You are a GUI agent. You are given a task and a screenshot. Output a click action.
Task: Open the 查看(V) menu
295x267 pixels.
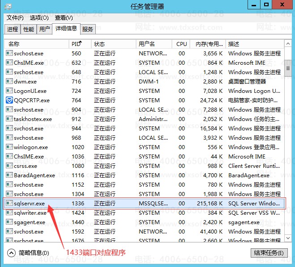[64, 18]
